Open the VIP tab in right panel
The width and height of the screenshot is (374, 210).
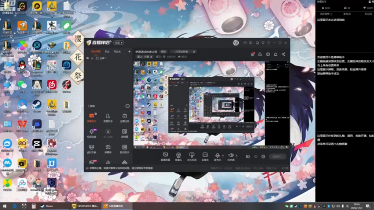click(x=347, y=14)
